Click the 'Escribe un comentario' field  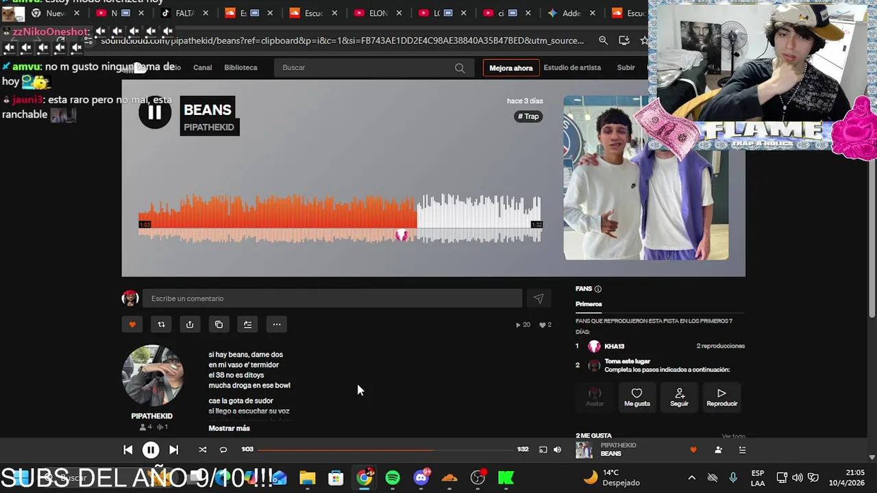(332, 299)
